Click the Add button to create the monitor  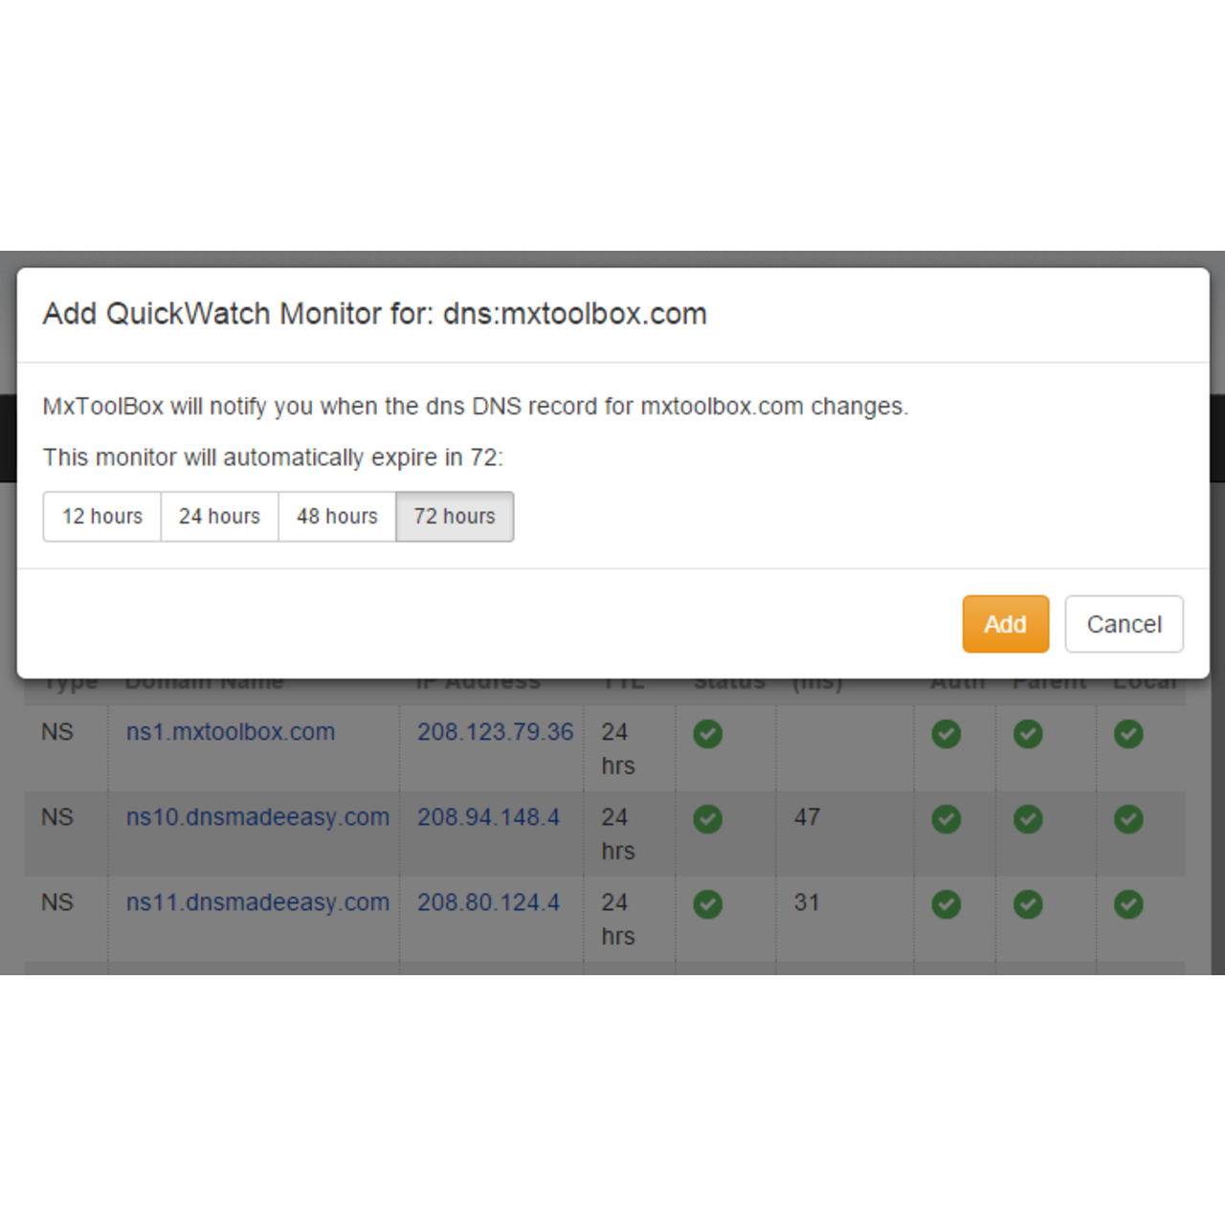tap(1006, 624)
